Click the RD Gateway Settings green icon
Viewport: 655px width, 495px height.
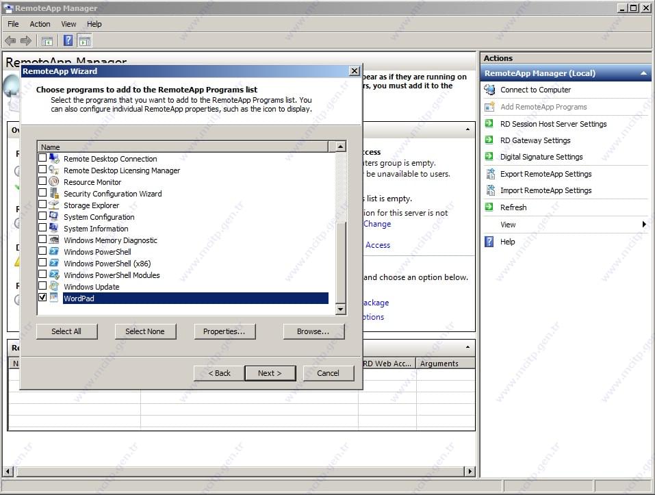[489, 140]
